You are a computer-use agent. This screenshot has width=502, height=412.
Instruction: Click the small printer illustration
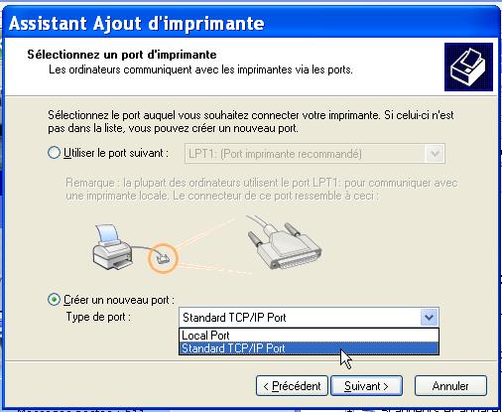pyautogui.click(x=113, y=247)
